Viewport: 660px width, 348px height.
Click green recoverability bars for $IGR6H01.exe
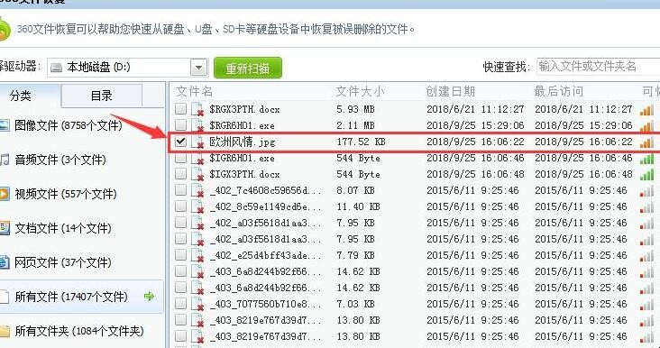pos(647,158)
